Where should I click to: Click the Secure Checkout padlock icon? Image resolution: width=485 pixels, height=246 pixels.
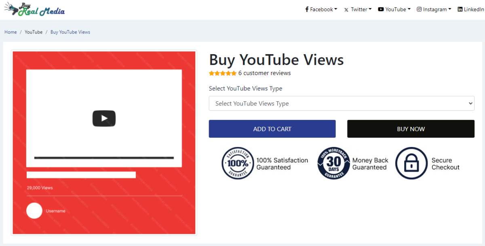[411, 163]
